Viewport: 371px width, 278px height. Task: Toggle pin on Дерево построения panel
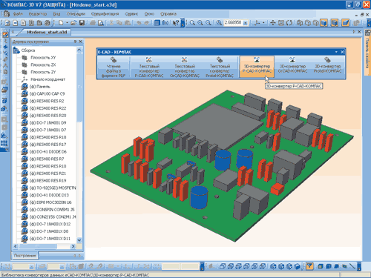[75, 42]
